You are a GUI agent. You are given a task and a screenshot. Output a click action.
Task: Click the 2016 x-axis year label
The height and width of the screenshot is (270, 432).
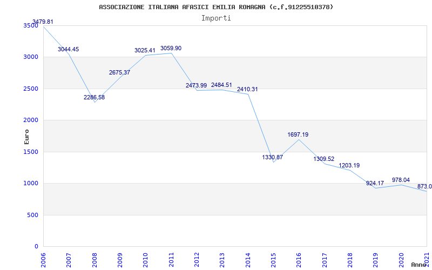click(x=299, y=260)
